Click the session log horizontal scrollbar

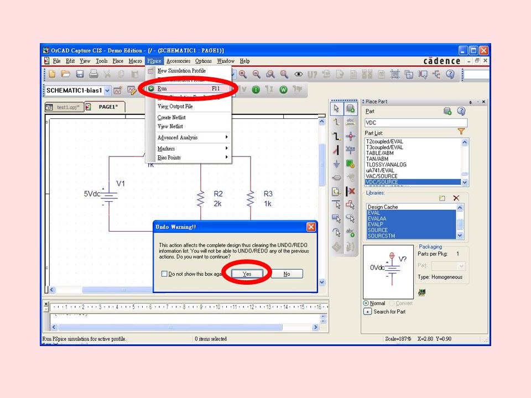pos(170,327)
